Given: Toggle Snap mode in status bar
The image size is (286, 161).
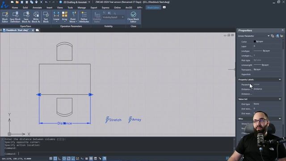Looking at the screenshot, I should click(50, 158).
